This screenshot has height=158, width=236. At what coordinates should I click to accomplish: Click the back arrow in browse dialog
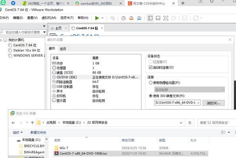click(13, 123)
